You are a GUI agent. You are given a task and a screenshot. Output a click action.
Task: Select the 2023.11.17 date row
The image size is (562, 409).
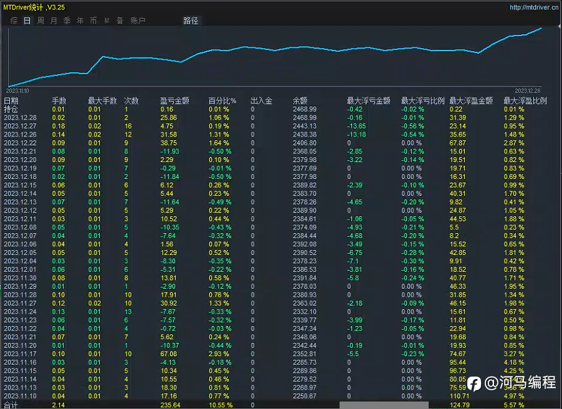click(20, 354)
